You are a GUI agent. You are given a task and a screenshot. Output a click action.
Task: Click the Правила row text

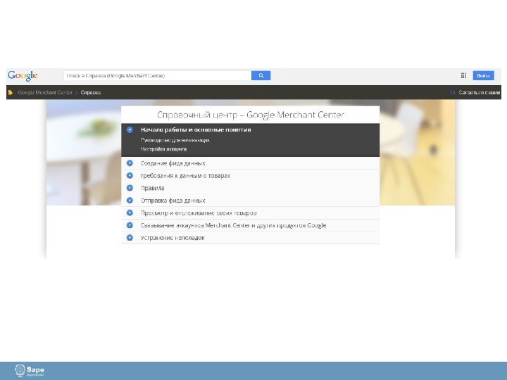coord(152,188)
